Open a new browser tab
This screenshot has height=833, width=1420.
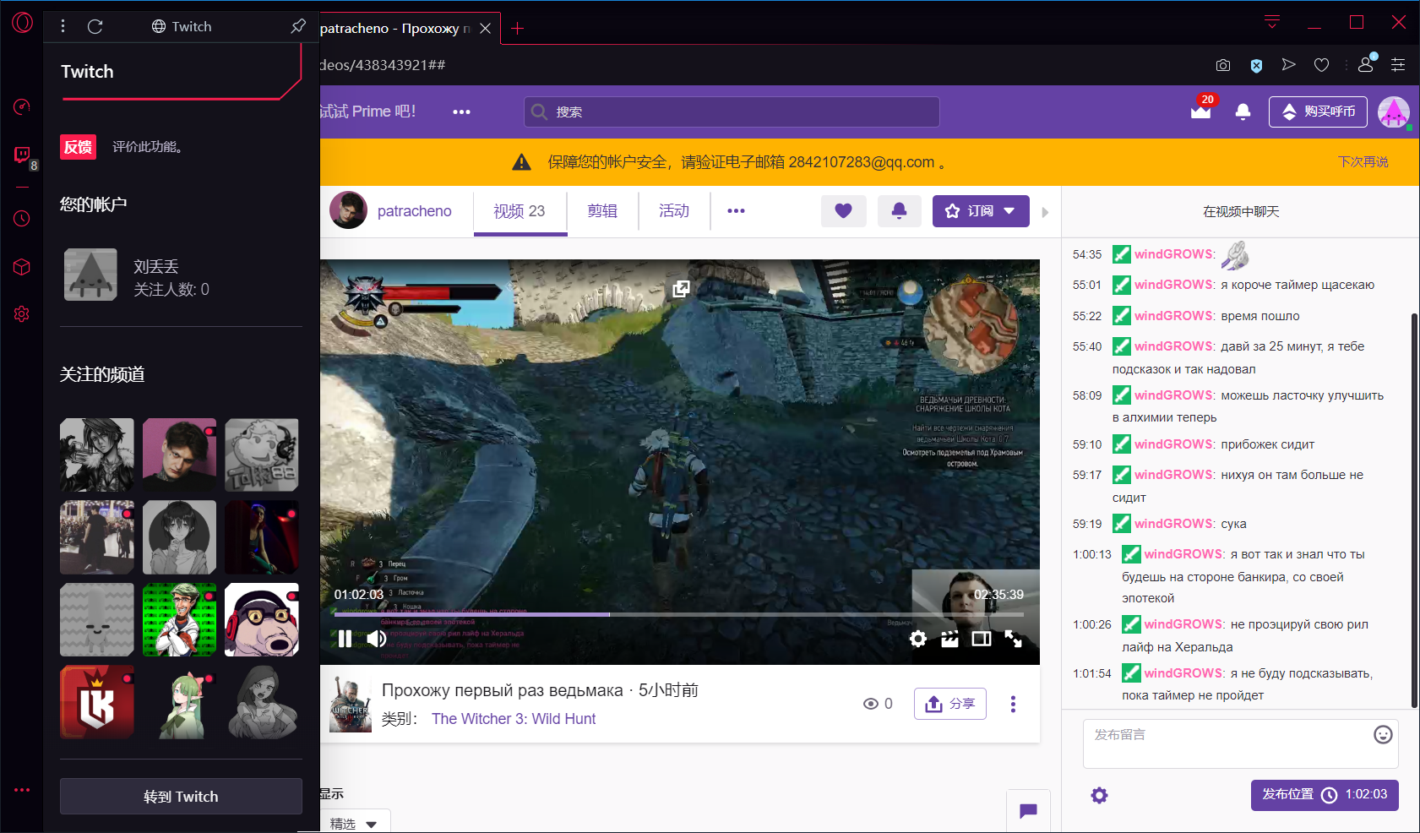click(518, 29)
